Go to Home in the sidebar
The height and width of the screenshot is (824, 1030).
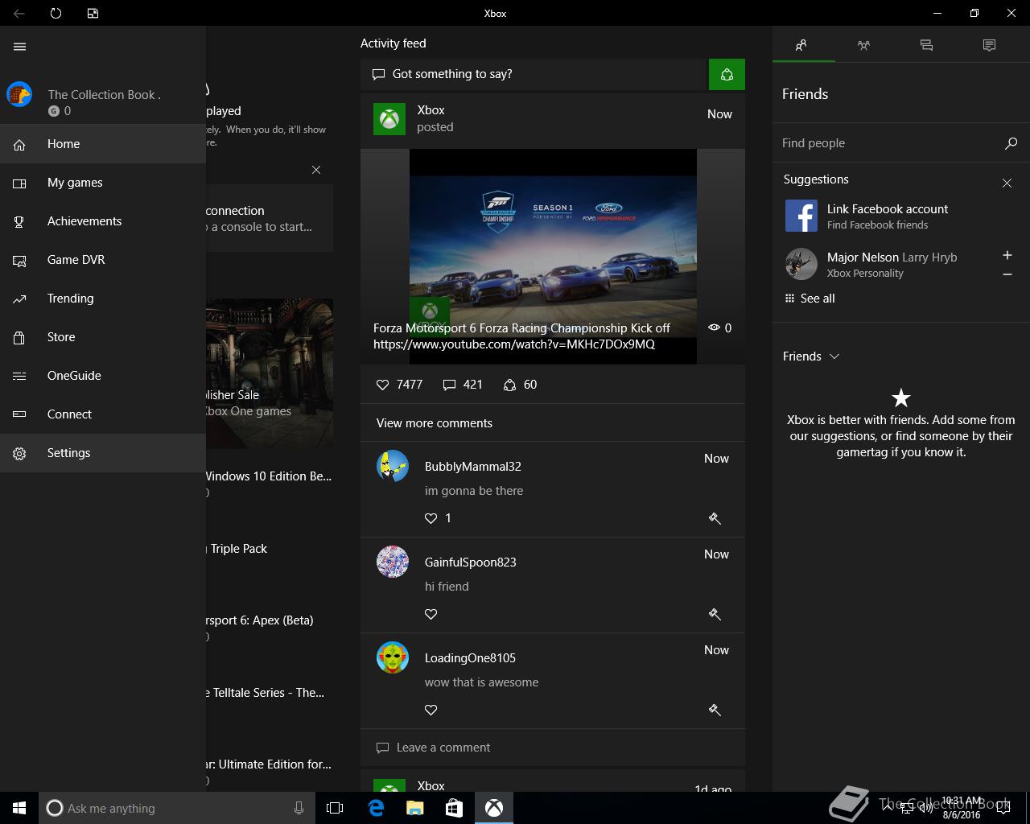click(x=103, y=144)
